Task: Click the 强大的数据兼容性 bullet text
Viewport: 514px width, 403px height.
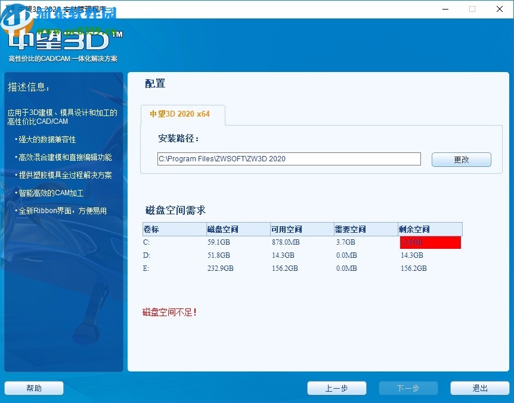Action: tap(47, 139)
